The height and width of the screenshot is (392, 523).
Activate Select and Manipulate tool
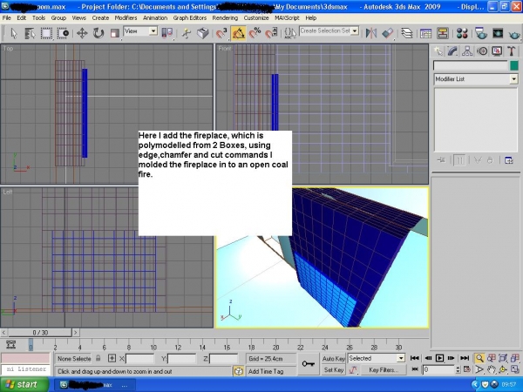[x=187, y=33]
